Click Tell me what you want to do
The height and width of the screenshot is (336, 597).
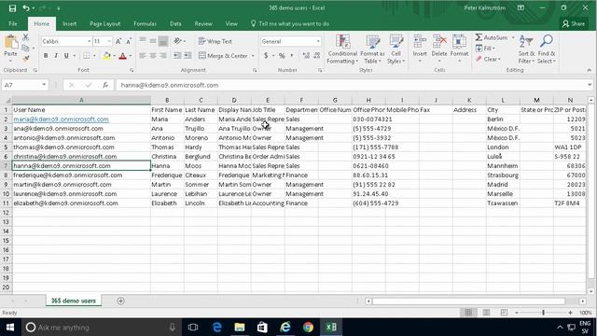point(290,23)
